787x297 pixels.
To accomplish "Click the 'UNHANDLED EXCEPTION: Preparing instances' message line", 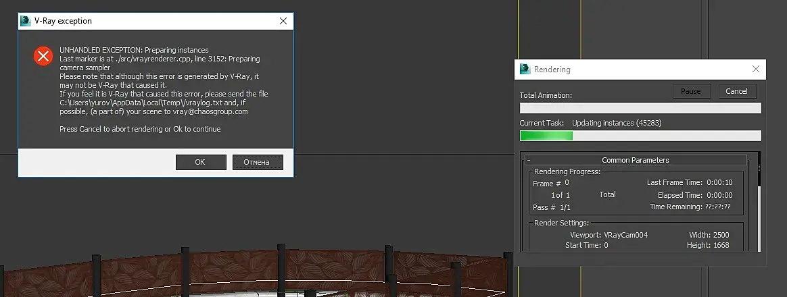I will tap(134, 50).
